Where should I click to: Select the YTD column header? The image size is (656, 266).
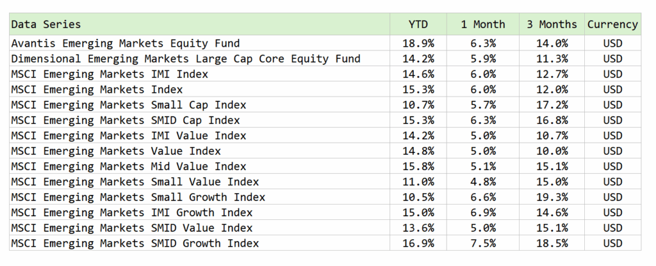pyautogui.click(x=418, y=24)
